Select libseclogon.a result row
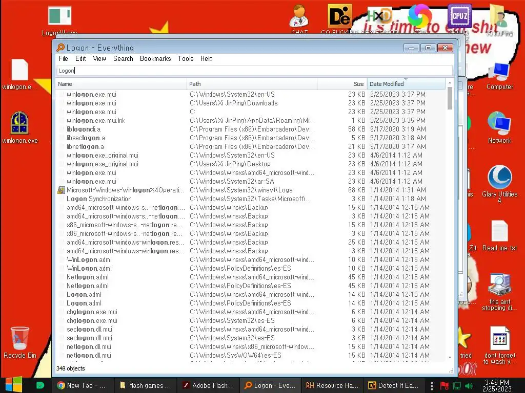This screenshot has height=393, width=525. pyautogui.click(x=251, y=138)
